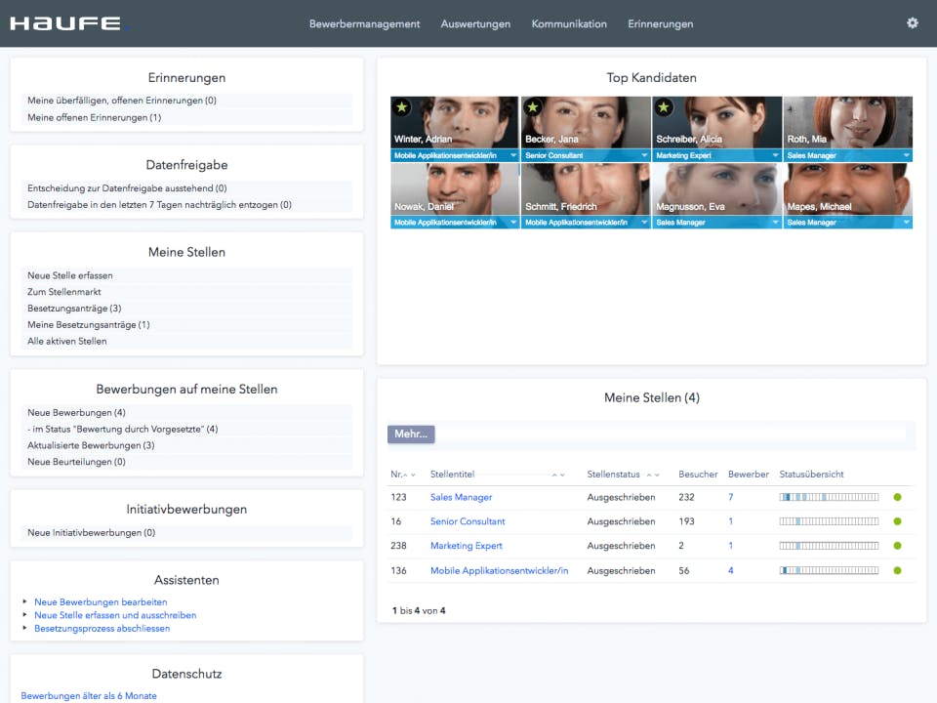This screenshot has width=937, height=703.
Task: Sort by Nr. column arrows
Action: pyautogui.click(x=409, y=475)
